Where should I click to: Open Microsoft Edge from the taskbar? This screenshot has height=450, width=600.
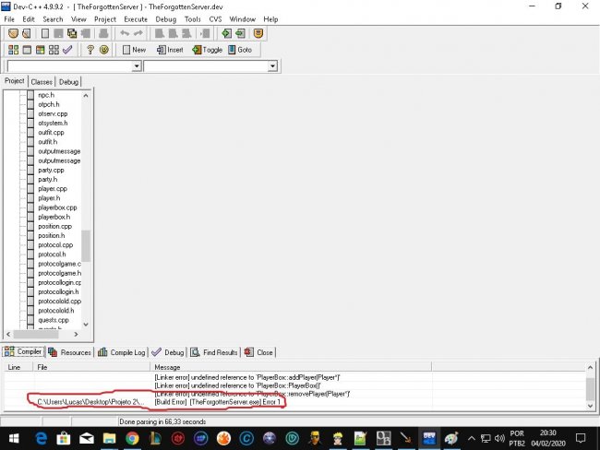pos(41,438)
